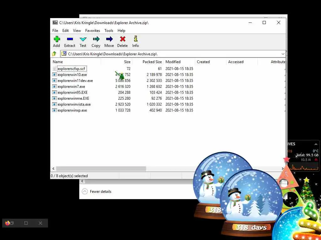This screenshot has width=321, height=240.
Task: Click packed size value 402 940
Action: point(155,110)
